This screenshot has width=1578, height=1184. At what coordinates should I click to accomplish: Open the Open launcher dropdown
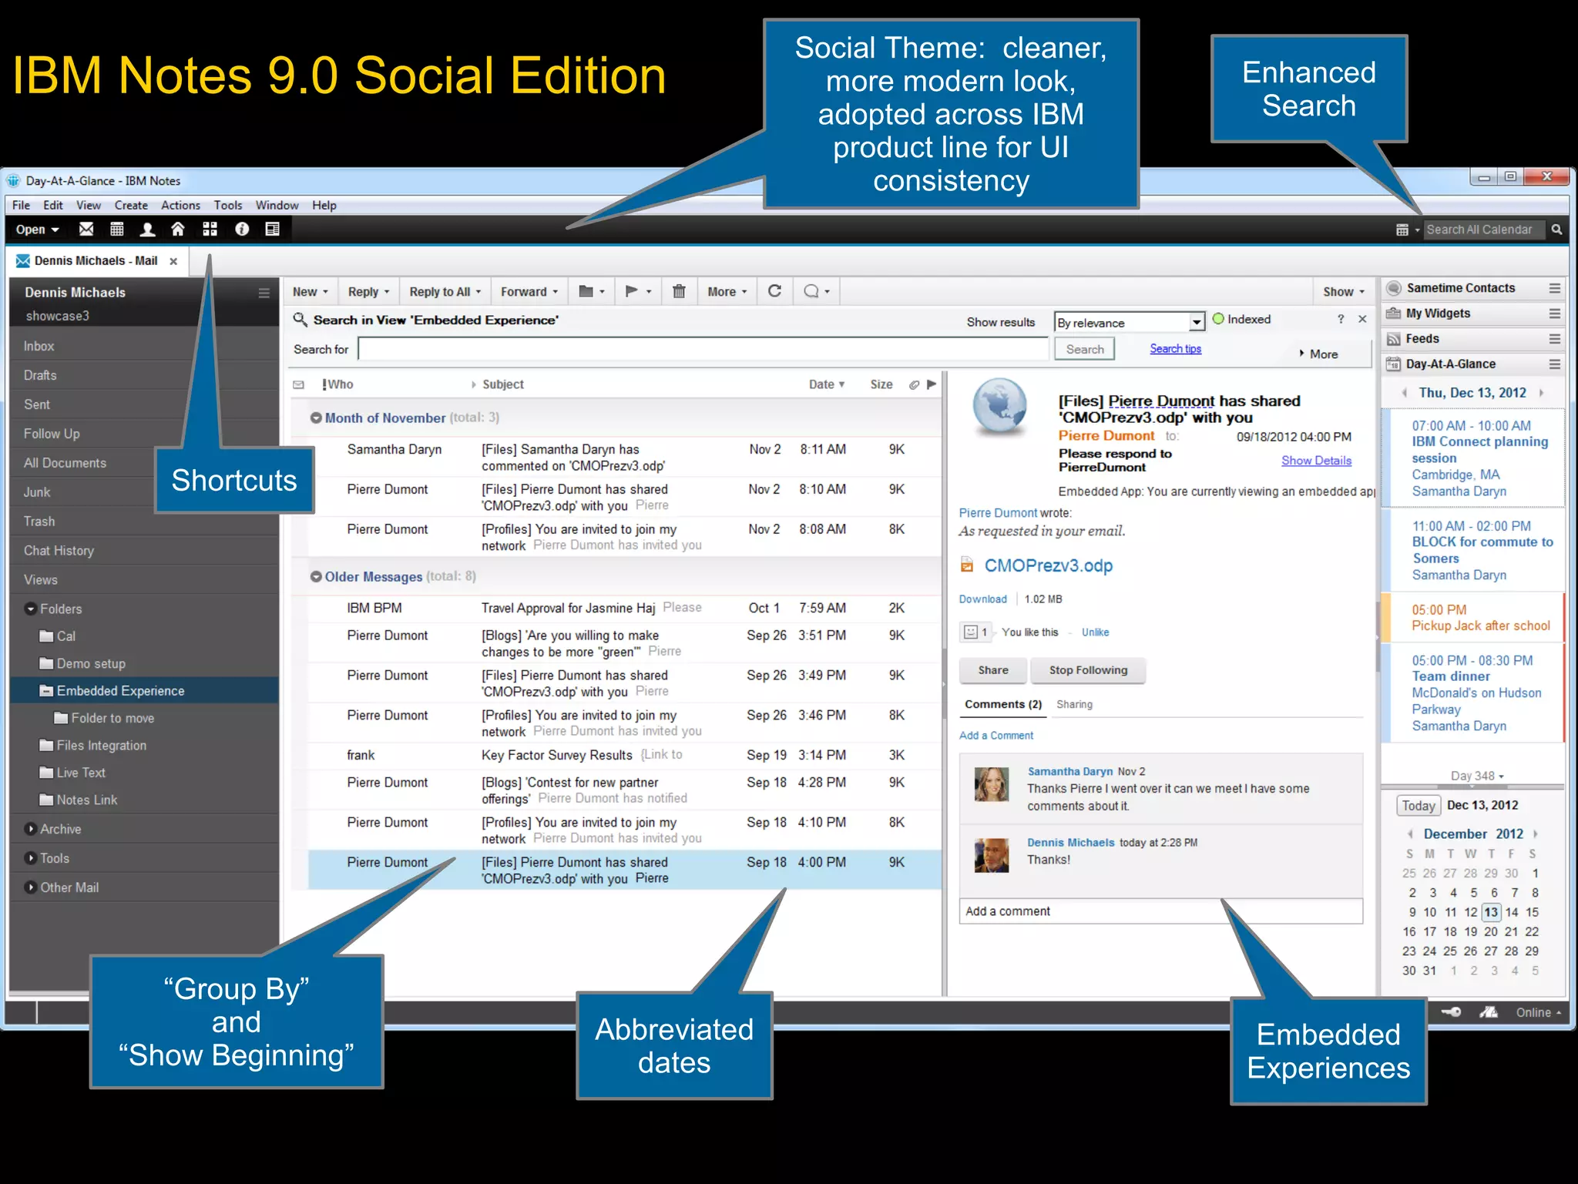pyautogui.click(x=37, y=230)
